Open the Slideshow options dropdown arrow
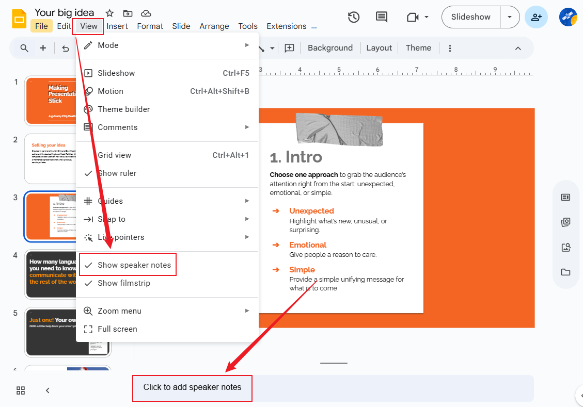 coord(510,17)
